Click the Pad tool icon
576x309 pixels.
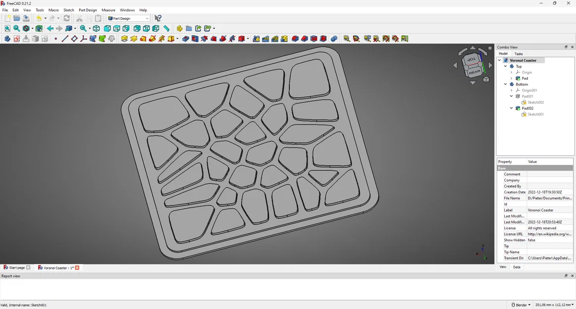pos(124,39)
